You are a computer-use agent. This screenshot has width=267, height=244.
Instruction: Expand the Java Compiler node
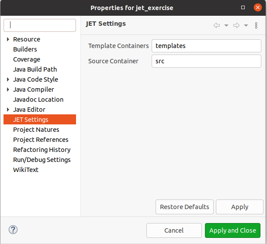click(x=8, y=89)
